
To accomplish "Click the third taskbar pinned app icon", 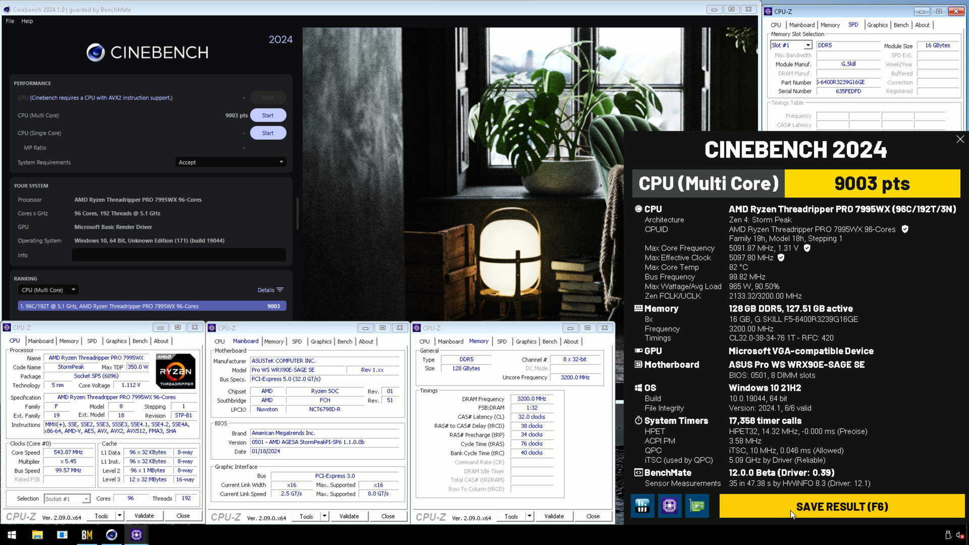I will click(62, 535).
